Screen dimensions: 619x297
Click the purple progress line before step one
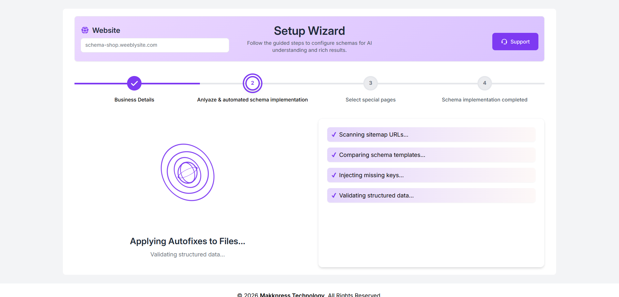point(100,83)
